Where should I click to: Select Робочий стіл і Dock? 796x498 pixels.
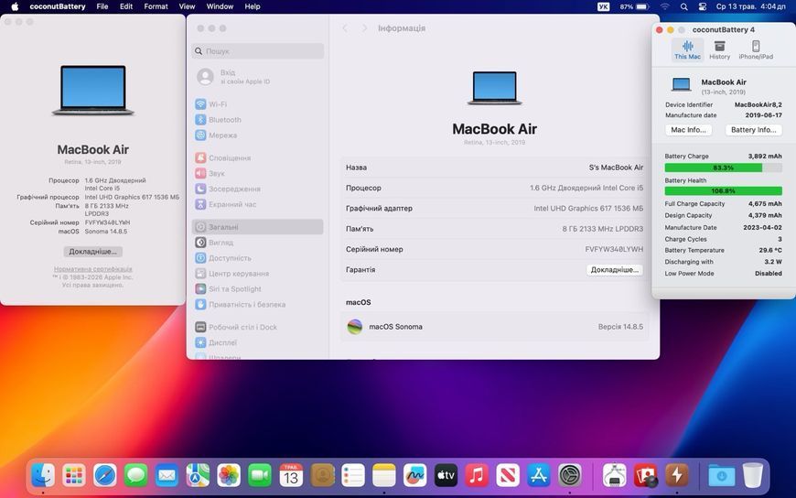[x=257, y=327]
